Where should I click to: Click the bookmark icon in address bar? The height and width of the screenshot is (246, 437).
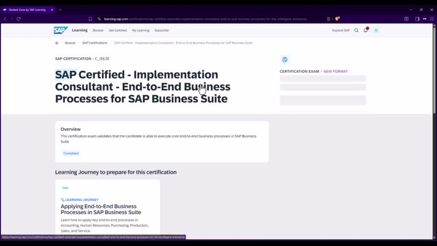90,19
